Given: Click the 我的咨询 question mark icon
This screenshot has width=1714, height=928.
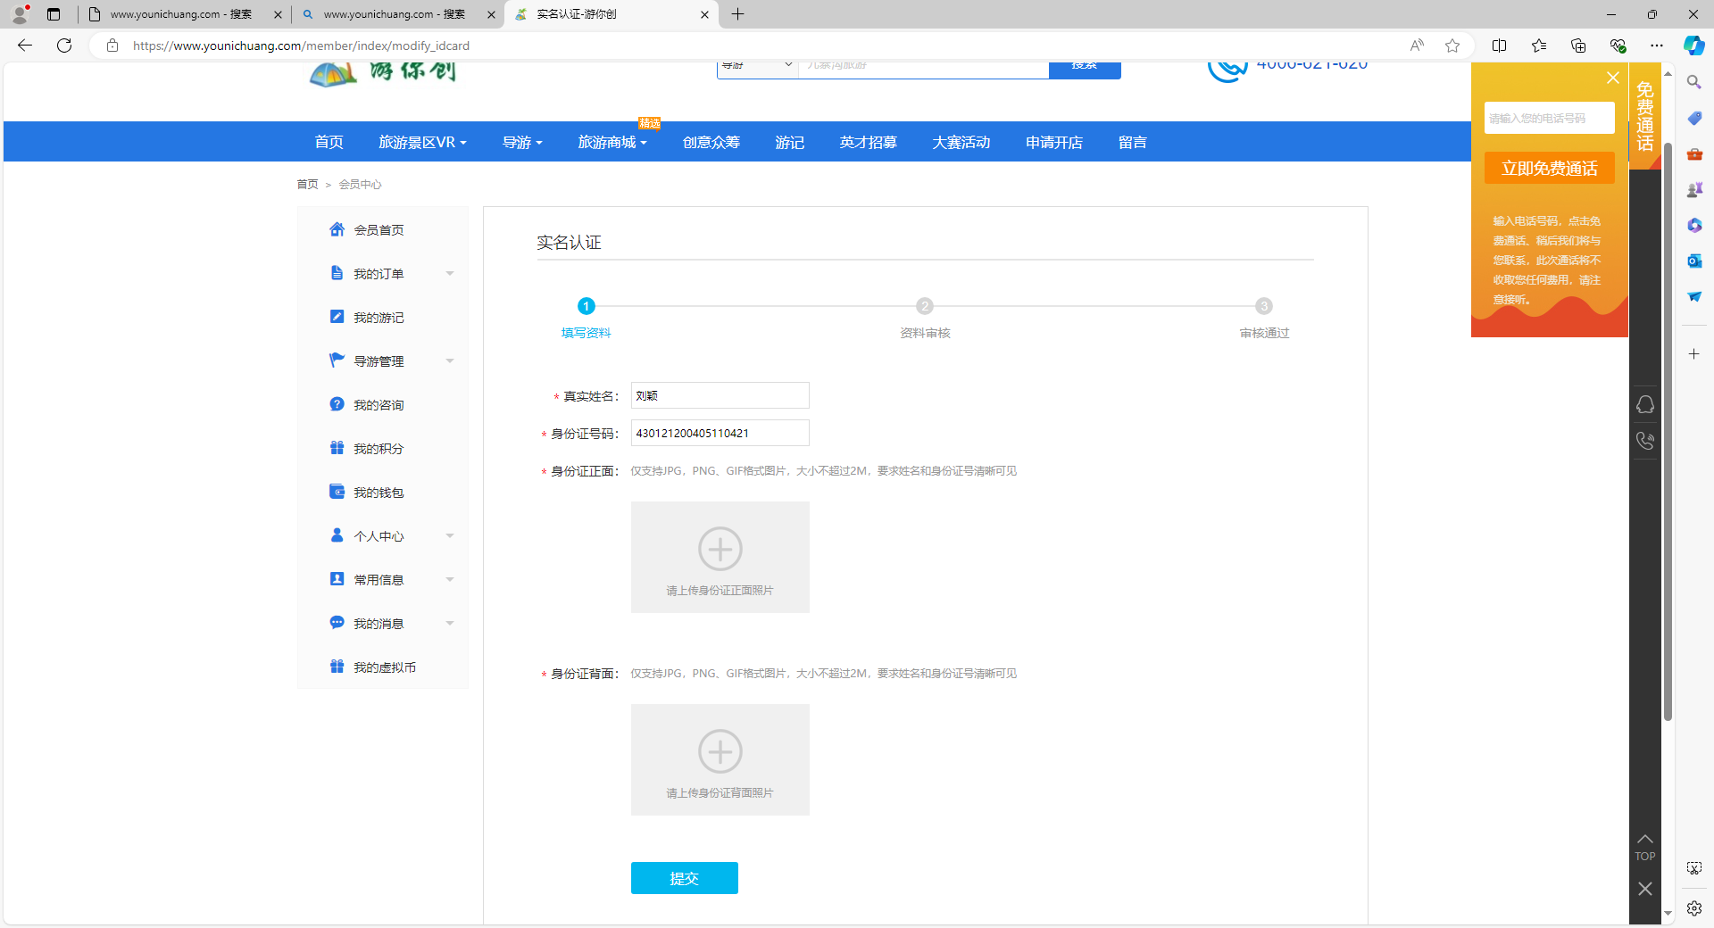Looking at the screenshot, I should (x=337, y=404).
